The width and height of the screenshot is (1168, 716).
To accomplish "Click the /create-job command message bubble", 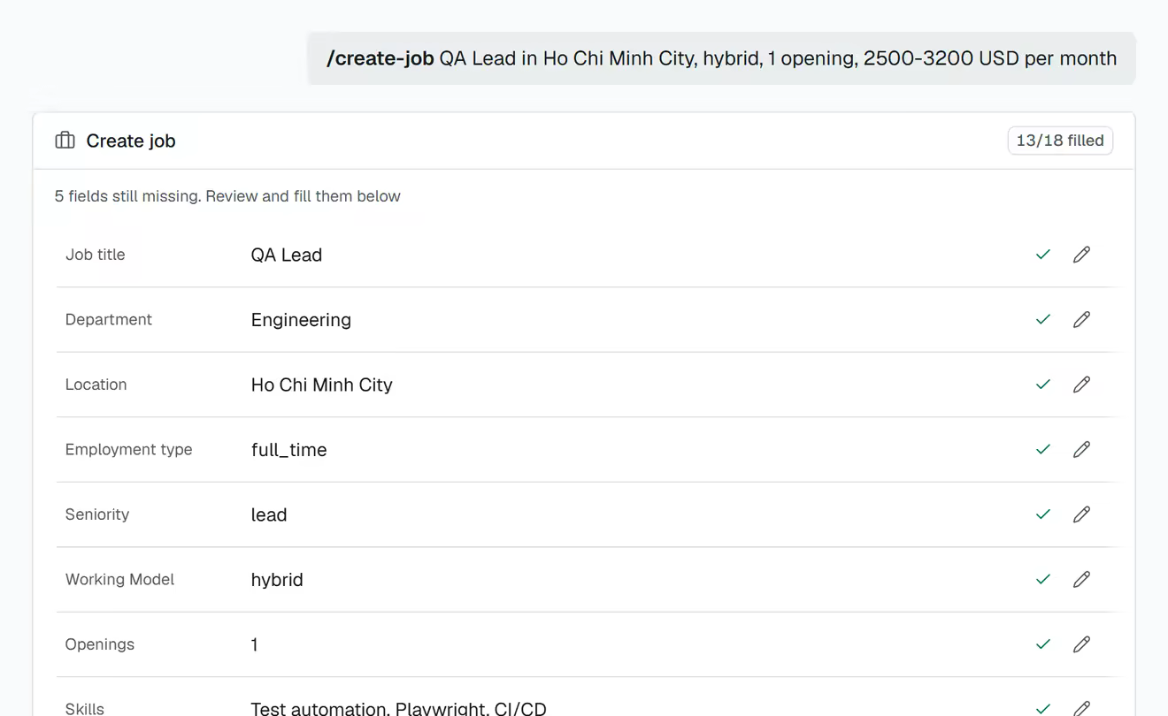I will pyautogui.click(x=721, y=58).
